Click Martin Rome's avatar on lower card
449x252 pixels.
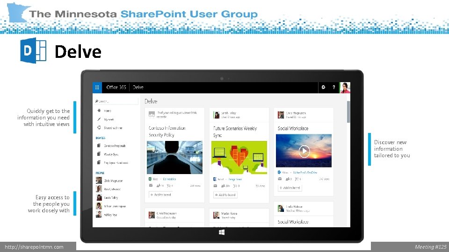[217, 215]
